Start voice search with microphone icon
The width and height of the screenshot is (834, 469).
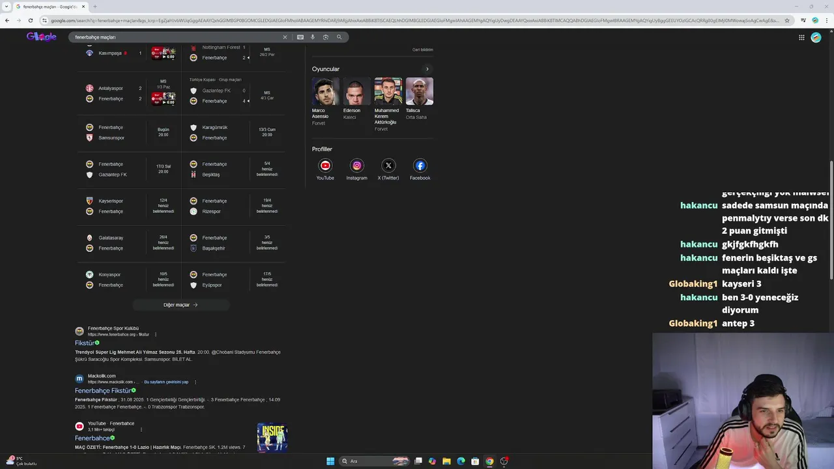[313, 37]
